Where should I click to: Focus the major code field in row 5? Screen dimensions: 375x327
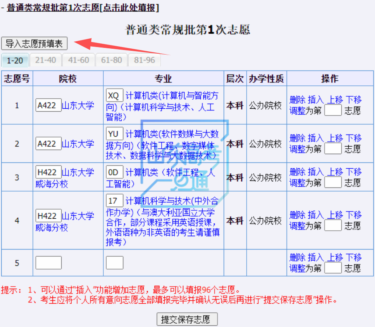(x=115, y=263)
